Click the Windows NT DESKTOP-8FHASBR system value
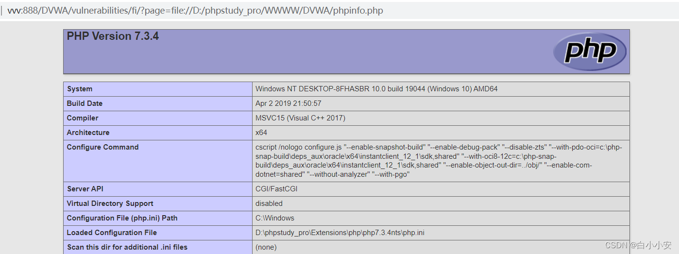Viewport: 679px width, 254px height. pyautogui.click(x=376, y=89)
